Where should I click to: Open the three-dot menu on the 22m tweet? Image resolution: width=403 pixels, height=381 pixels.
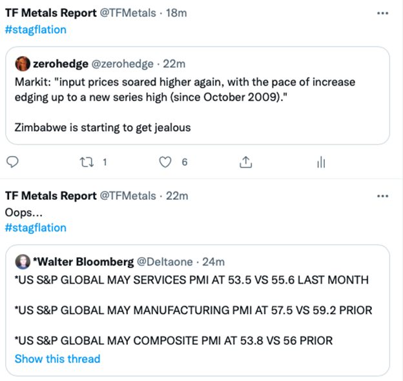tap(382, 196)
